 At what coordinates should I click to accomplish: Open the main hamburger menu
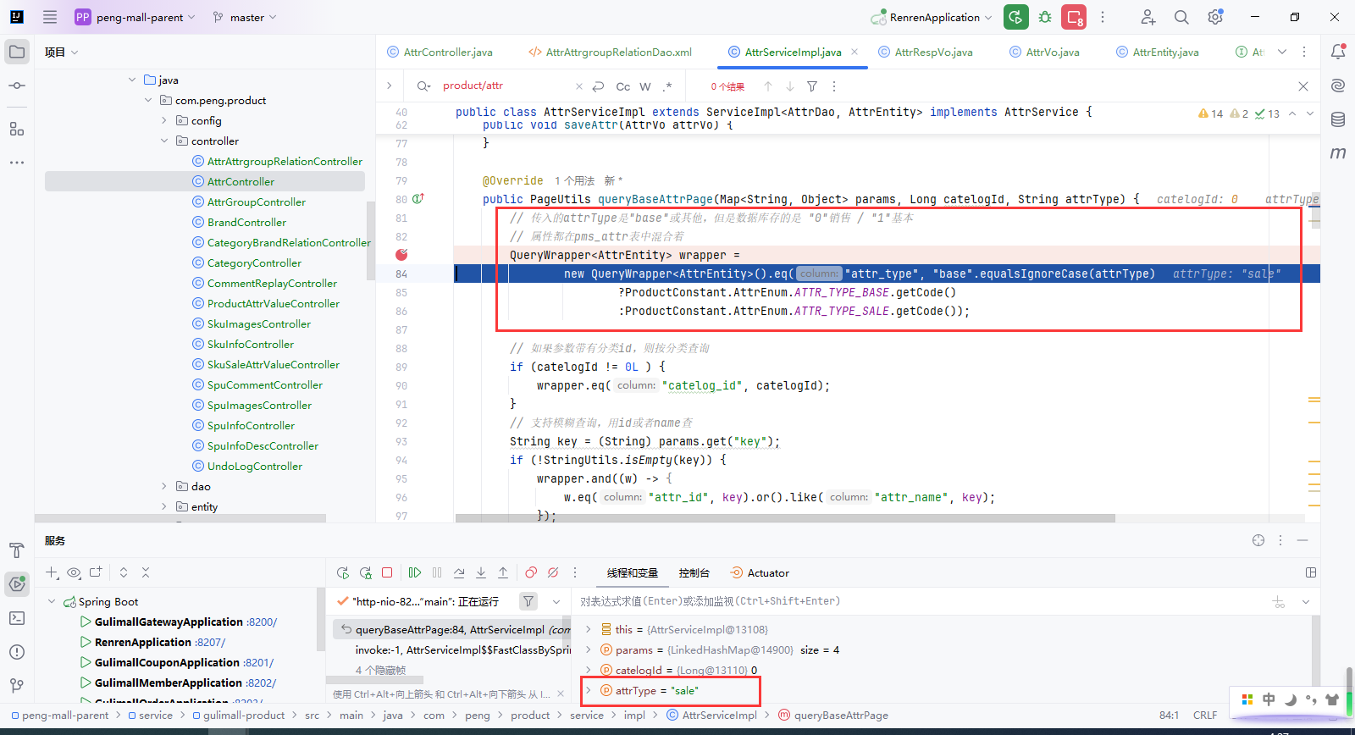click(x=50, y=17)
